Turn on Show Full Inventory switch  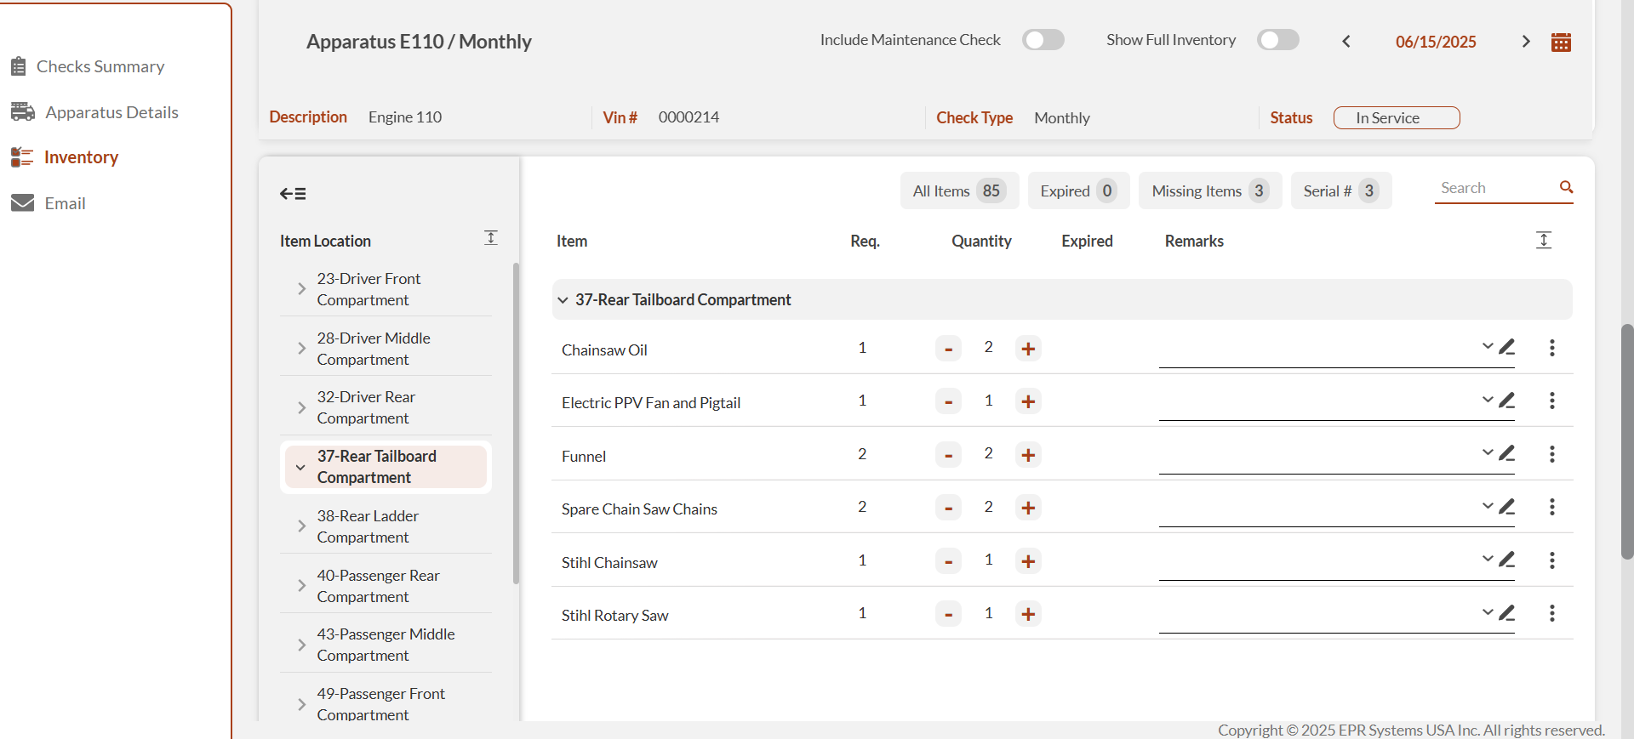[1277, 40]
